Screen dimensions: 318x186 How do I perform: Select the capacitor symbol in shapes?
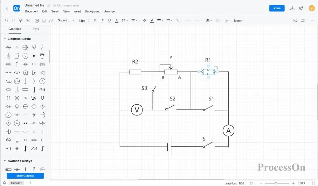point(8,73)
